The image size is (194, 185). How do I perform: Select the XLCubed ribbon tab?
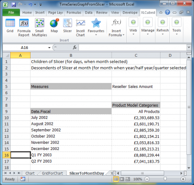(x=148, y=13)
